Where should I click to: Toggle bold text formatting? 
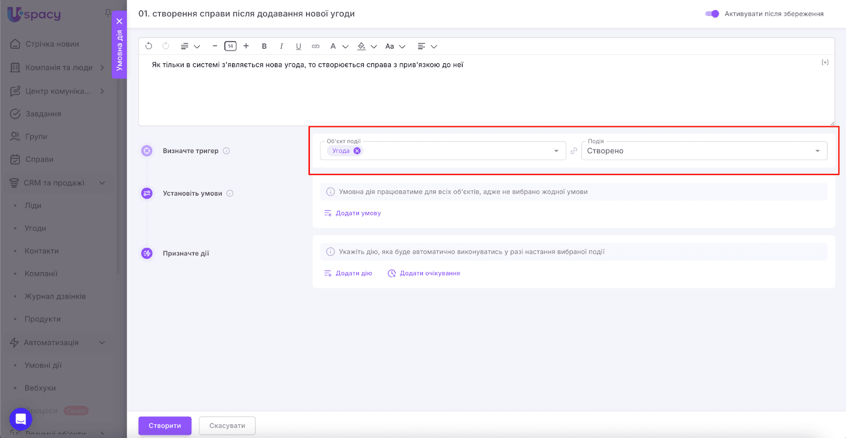click(x=264, y=46)
